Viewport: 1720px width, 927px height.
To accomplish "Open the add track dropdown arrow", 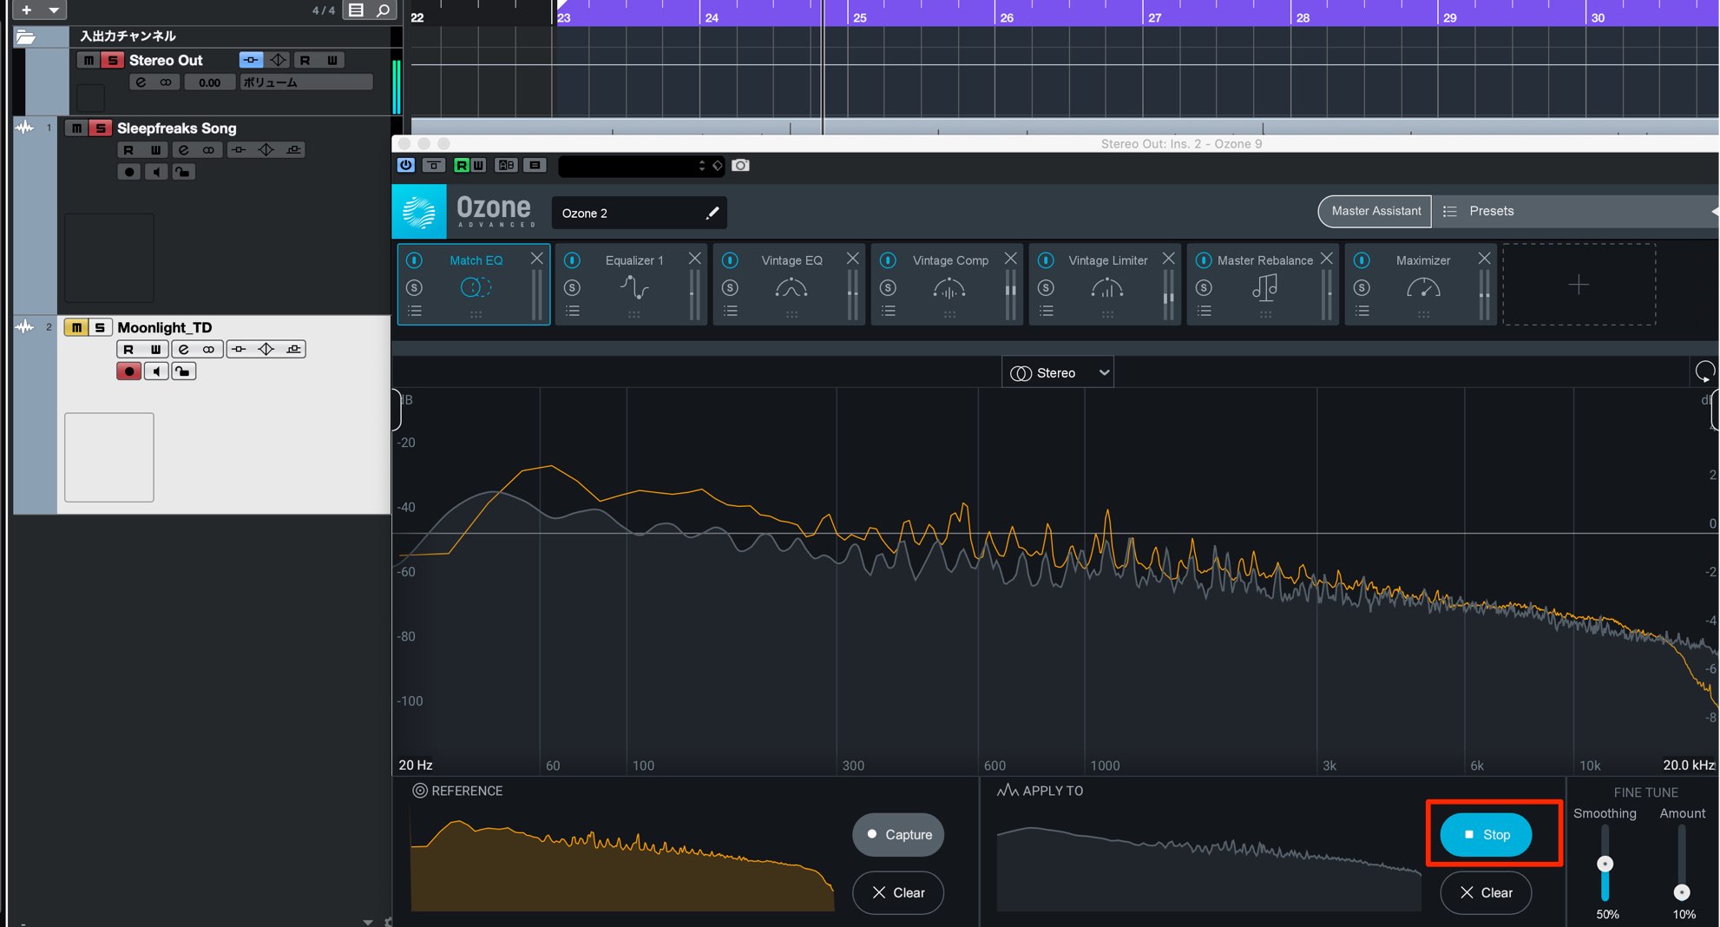I will pyautogui.click(x=54, y=10).
